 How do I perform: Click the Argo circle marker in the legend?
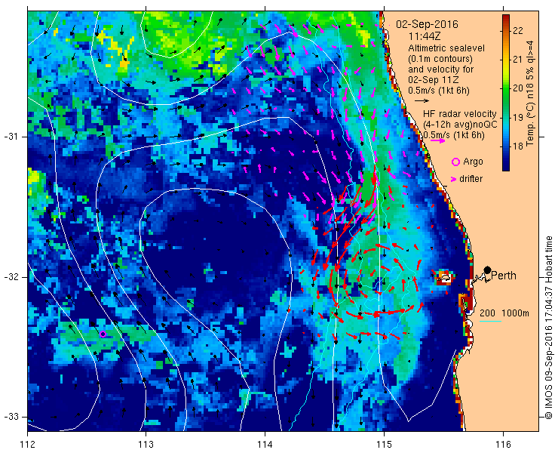[455, 162]
